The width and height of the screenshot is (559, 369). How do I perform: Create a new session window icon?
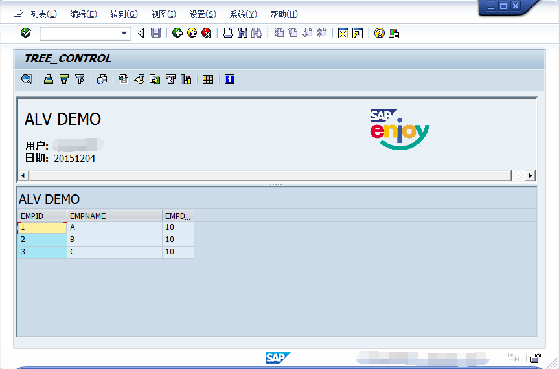point(343,33)
